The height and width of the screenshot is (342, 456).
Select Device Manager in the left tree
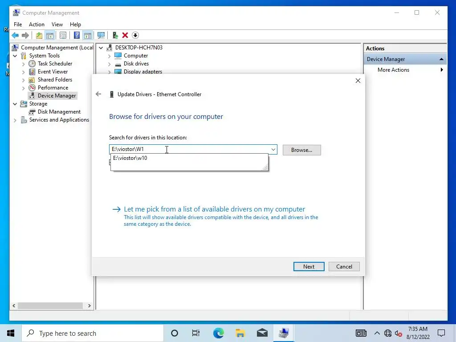point(57,96)
